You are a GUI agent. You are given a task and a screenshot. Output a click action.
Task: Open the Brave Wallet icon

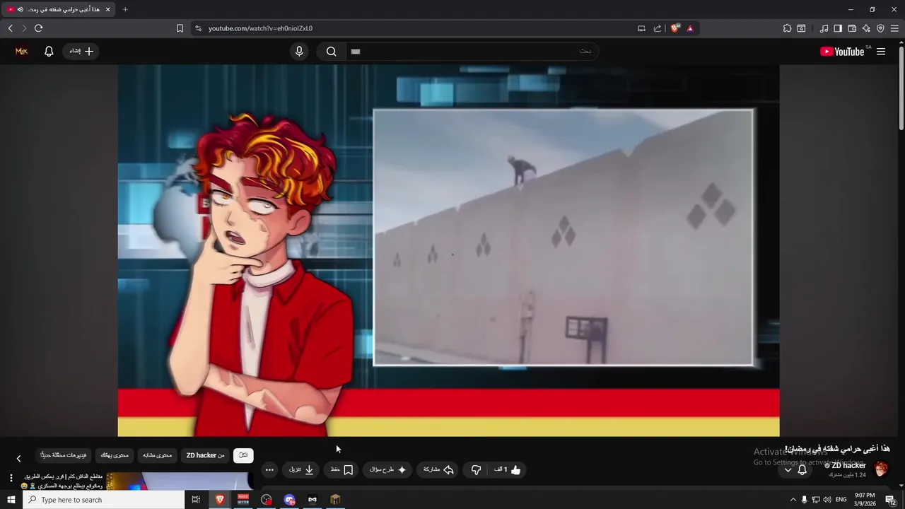coord(852,28)
